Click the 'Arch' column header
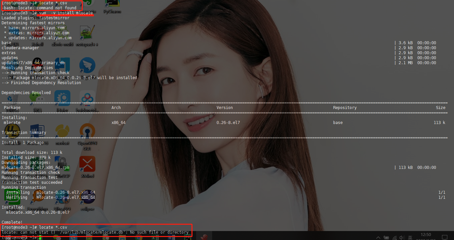The image size is (454, 240). tap(116, 108)
